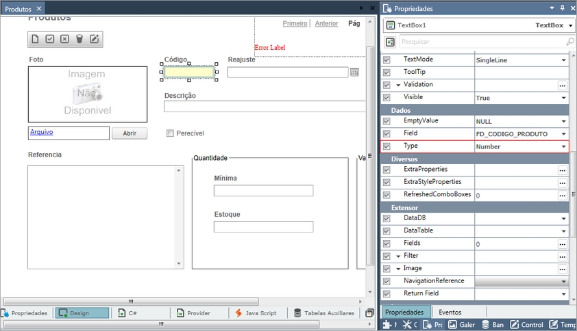This screenshot has height=331, width=577.
Task: Open the Field dropdown FD_CODIGO_PRODUTO
Action: point(564,134)
